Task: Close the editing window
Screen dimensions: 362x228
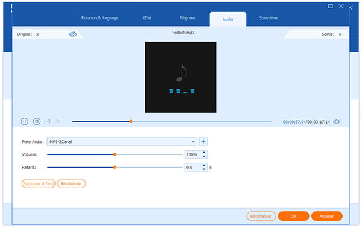Action: [x=341, y=6]
